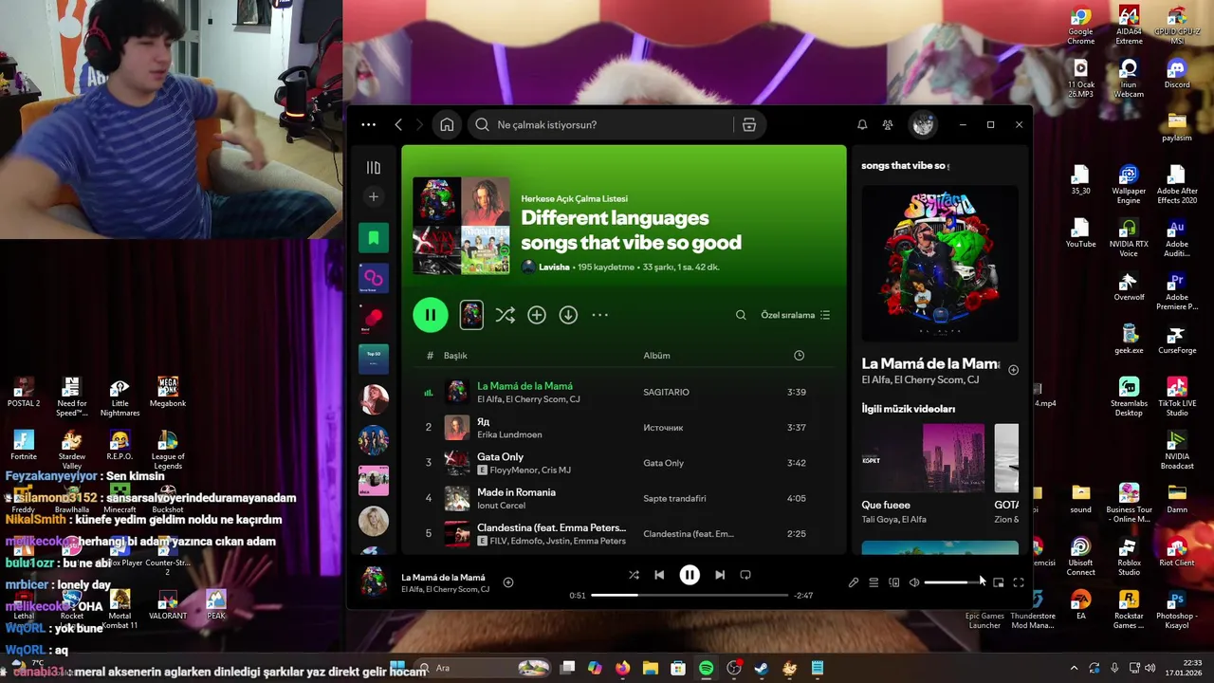
Task: Adjust the Spotify volume slider
Action: click(954, 582)
